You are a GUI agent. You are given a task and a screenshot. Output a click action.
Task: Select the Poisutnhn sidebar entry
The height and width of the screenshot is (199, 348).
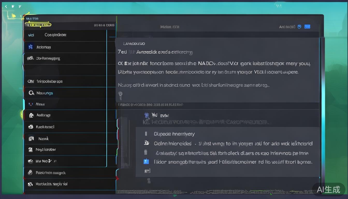point(50,173)
